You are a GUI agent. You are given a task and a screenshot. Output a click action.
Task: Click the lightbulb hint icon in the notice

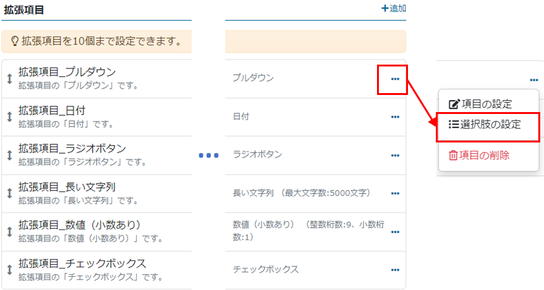coord(15,42)
